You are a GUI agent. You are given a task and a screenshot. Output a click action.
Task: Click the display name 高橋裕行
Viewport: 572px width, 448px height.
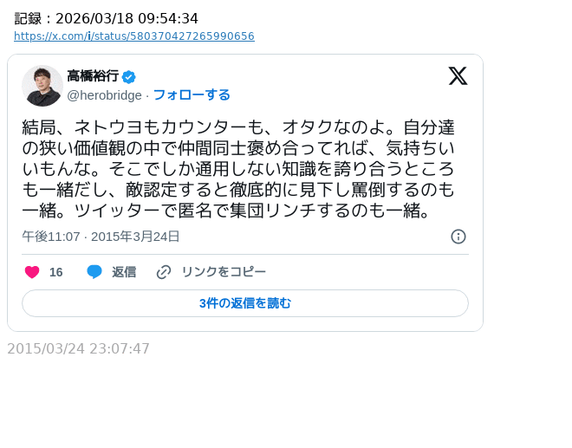click(x=93, y=76)
